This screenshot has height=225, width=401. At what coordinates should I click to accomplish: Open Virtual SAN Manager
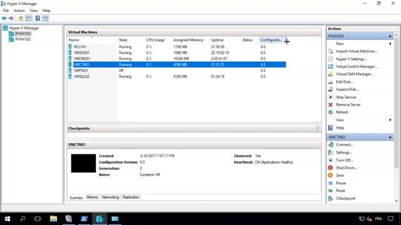click(x=355, y=74)
